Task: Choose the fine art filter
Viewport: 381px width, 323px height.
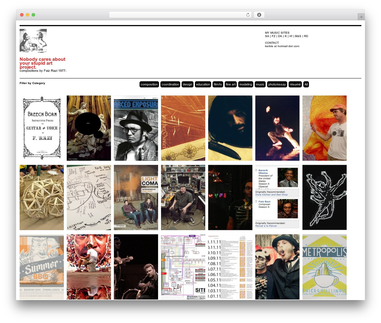Action: [x=231, y=84]
